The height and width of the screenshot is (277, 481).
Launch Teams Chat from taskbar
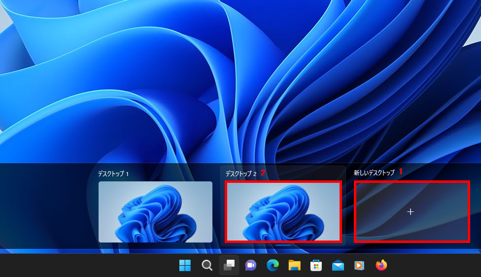click(x=251, y=266)
